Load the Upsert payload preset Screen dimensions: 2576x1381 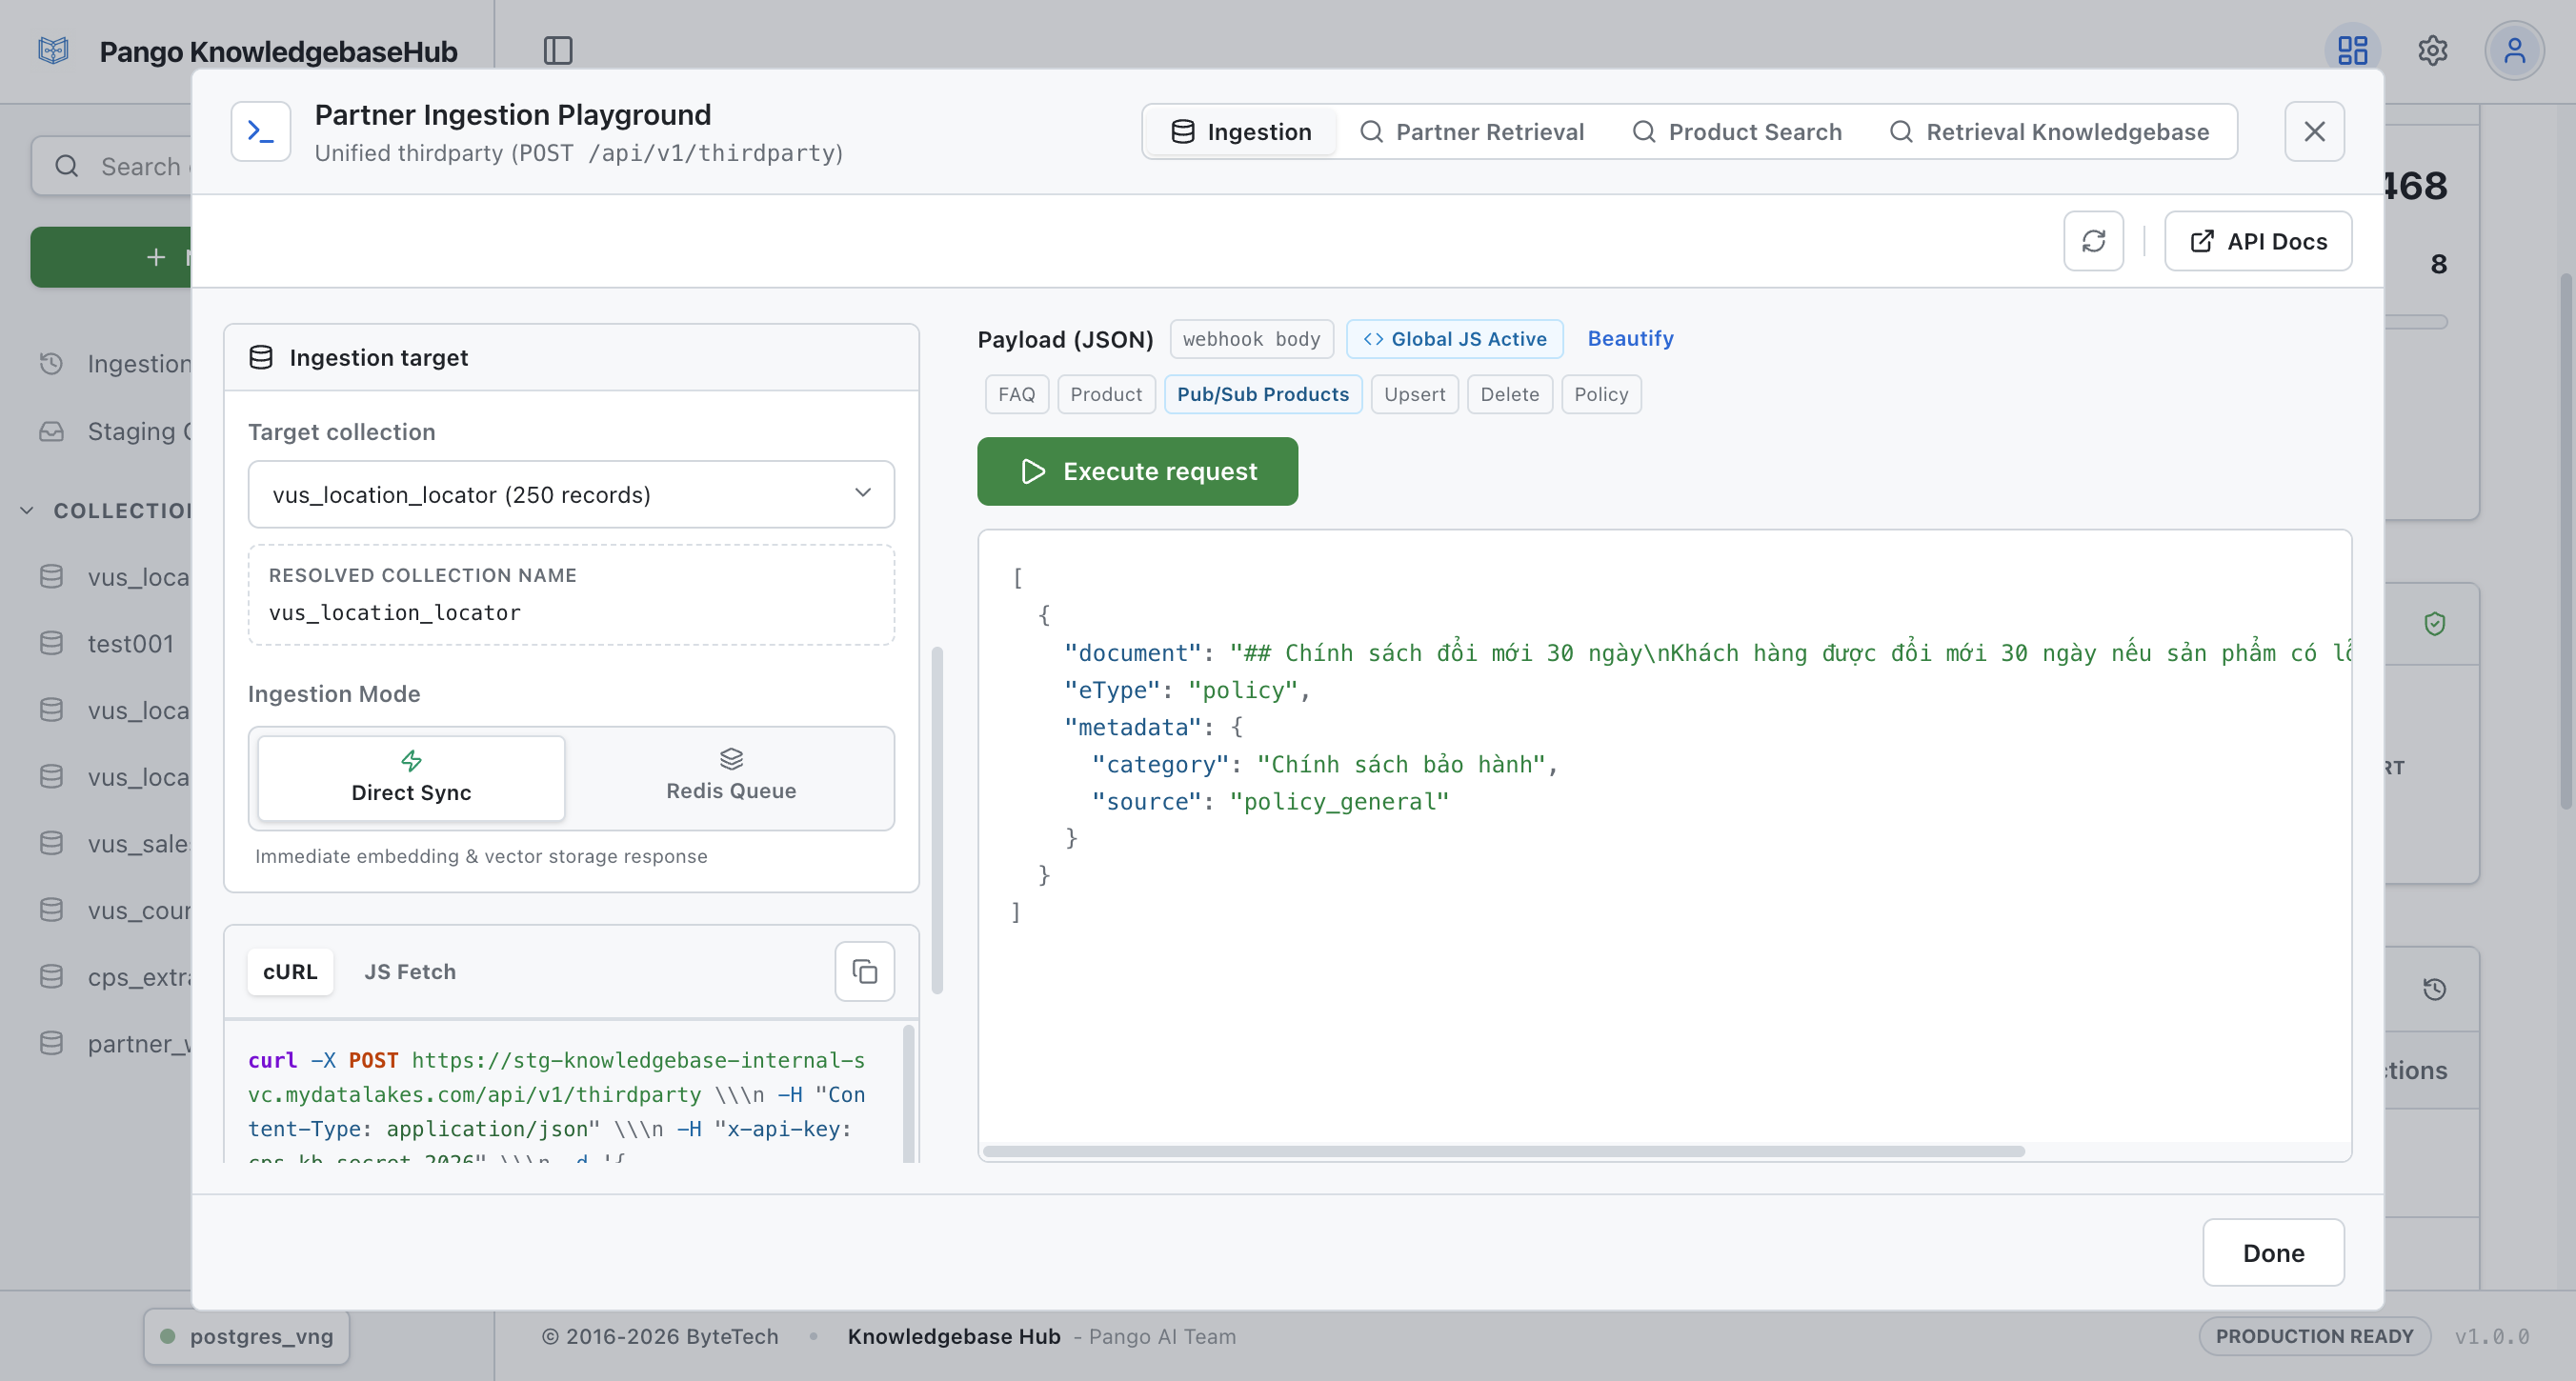(x=1414, y=394)
